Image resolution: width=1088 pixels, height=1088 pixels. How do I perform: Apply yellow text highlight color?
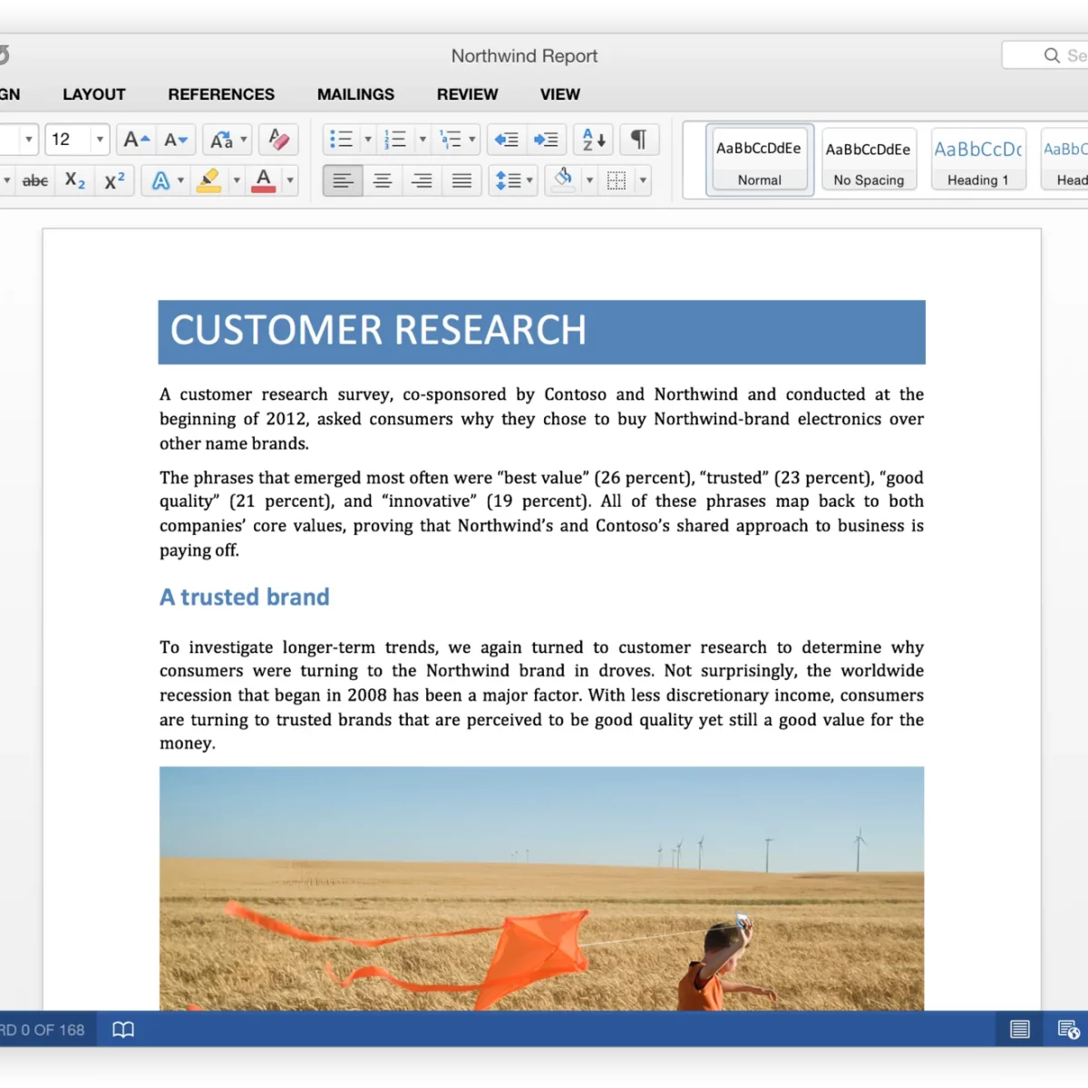point(209,180)
